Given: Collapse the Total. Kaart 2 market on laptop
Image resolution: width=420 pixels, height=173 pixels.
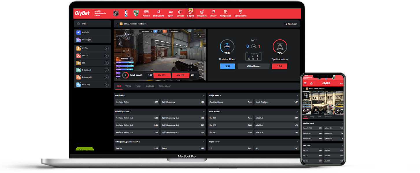Looking at the screenshot, I should 297,111.
